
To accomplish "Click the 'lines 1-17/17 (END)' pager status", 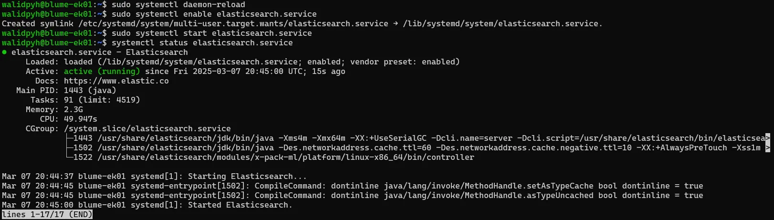I will pyautogui.click(x=47, y=214).
